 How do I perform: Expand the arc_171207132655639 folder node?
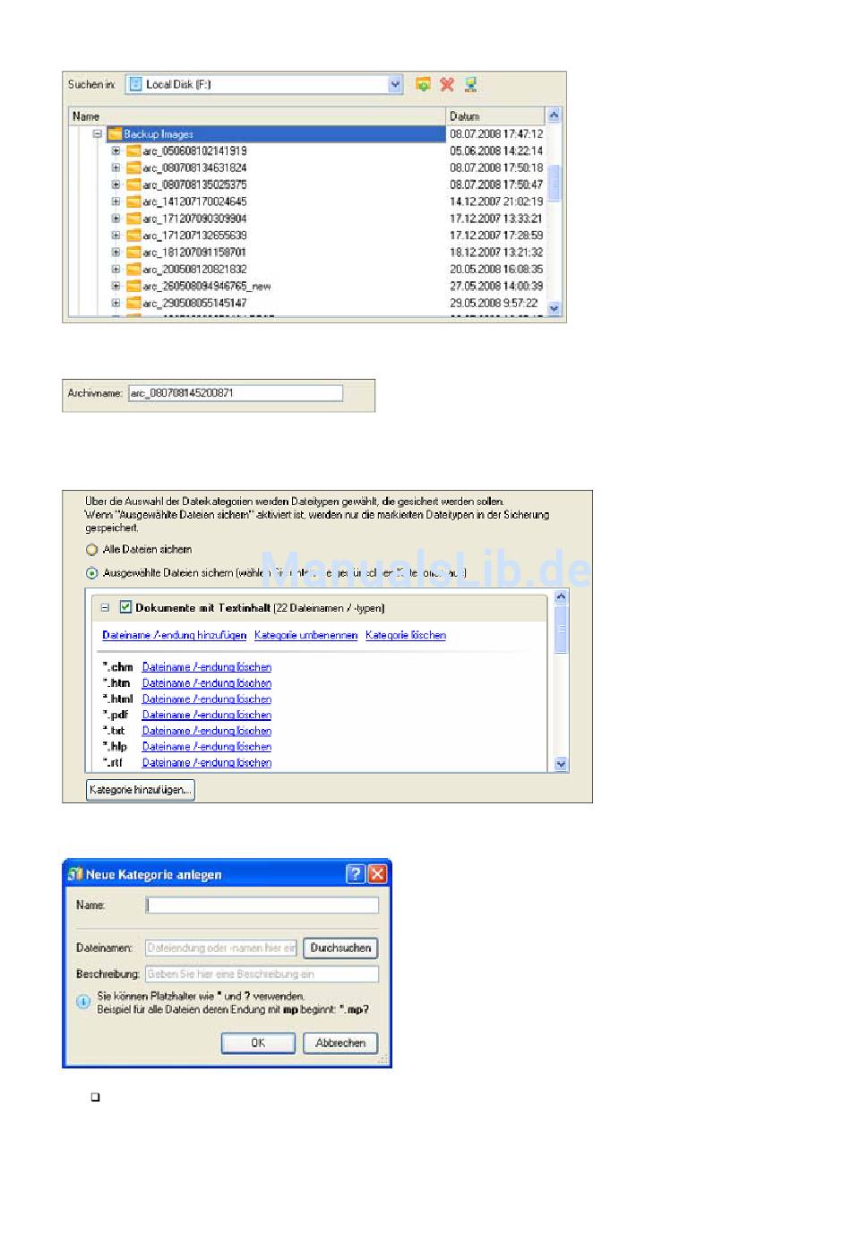(116, 236)
